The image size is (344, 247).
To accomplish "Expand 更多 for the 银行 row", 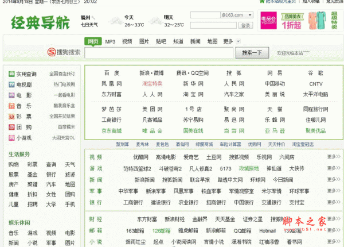I will click(x=334, y=202).
